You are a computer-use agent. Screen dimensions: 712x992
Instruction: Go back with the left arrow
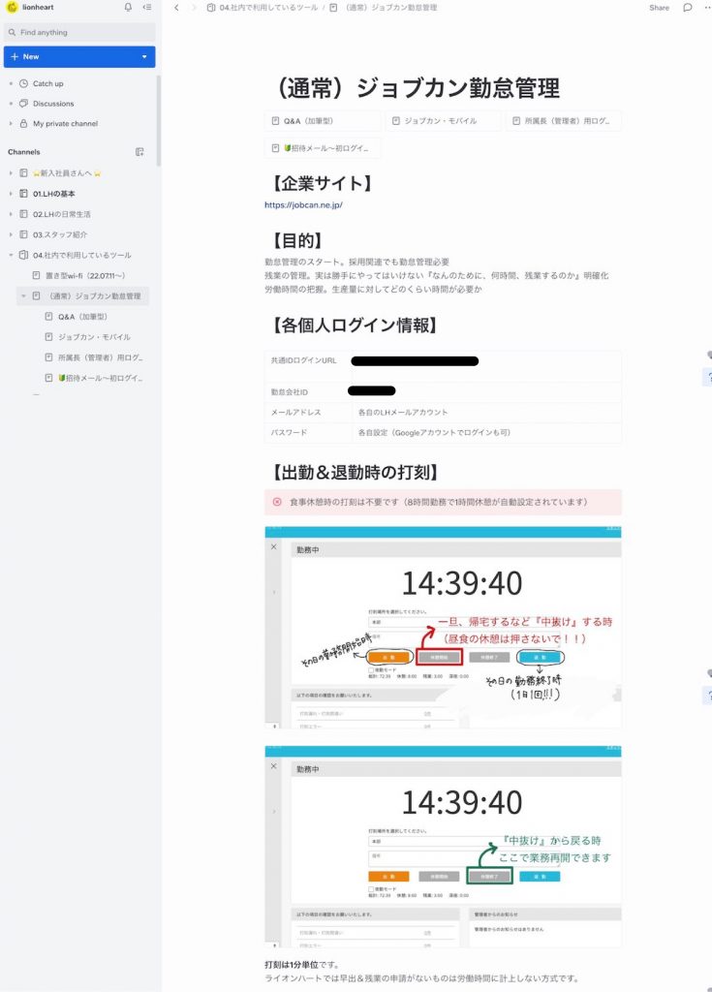coord(176,8)
